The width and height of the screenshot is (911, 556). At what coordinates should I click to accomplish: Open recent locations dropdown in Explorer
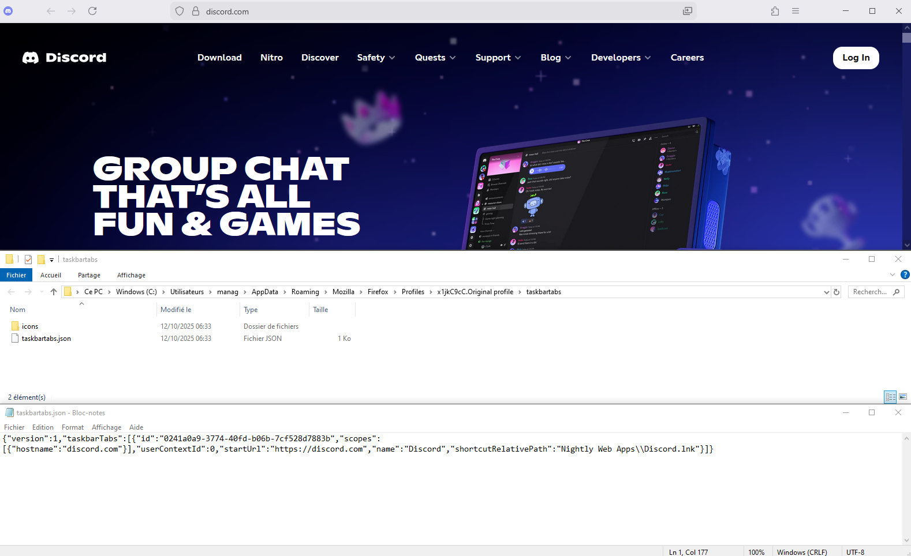(x=42, y=292)
